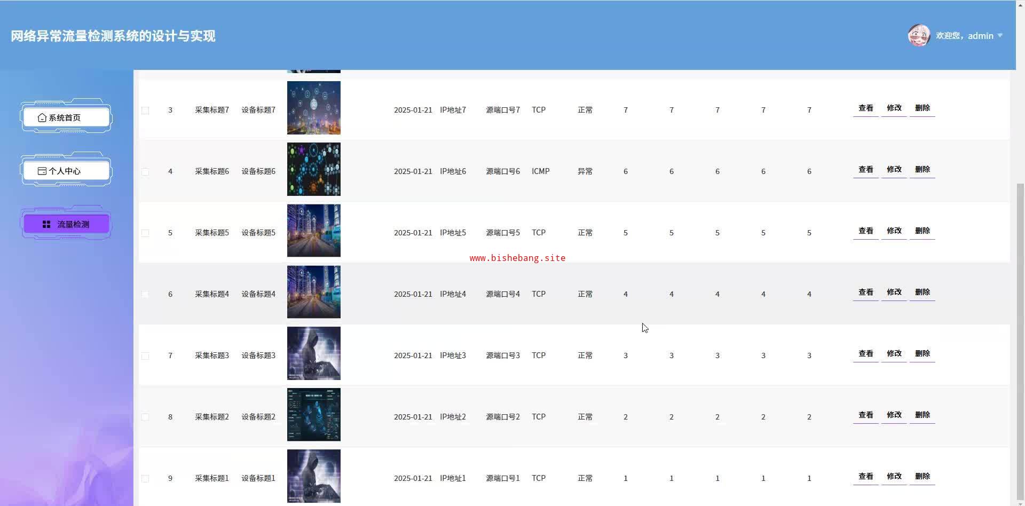Open the node network thumbnail in row 4
This screenshot has width=1025, height=506.
pos(314,169)
